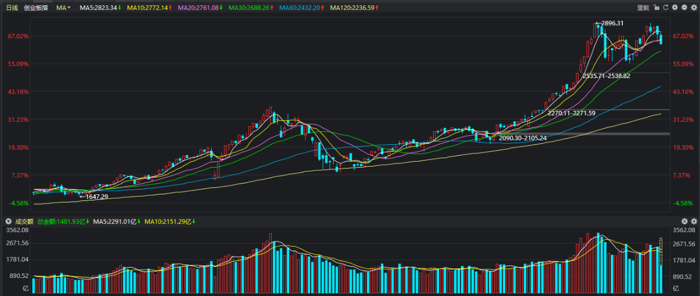Click the unlock padlock icon in top toolbar
This screenshot has height=296, width=700.
(x=656, y=7)
